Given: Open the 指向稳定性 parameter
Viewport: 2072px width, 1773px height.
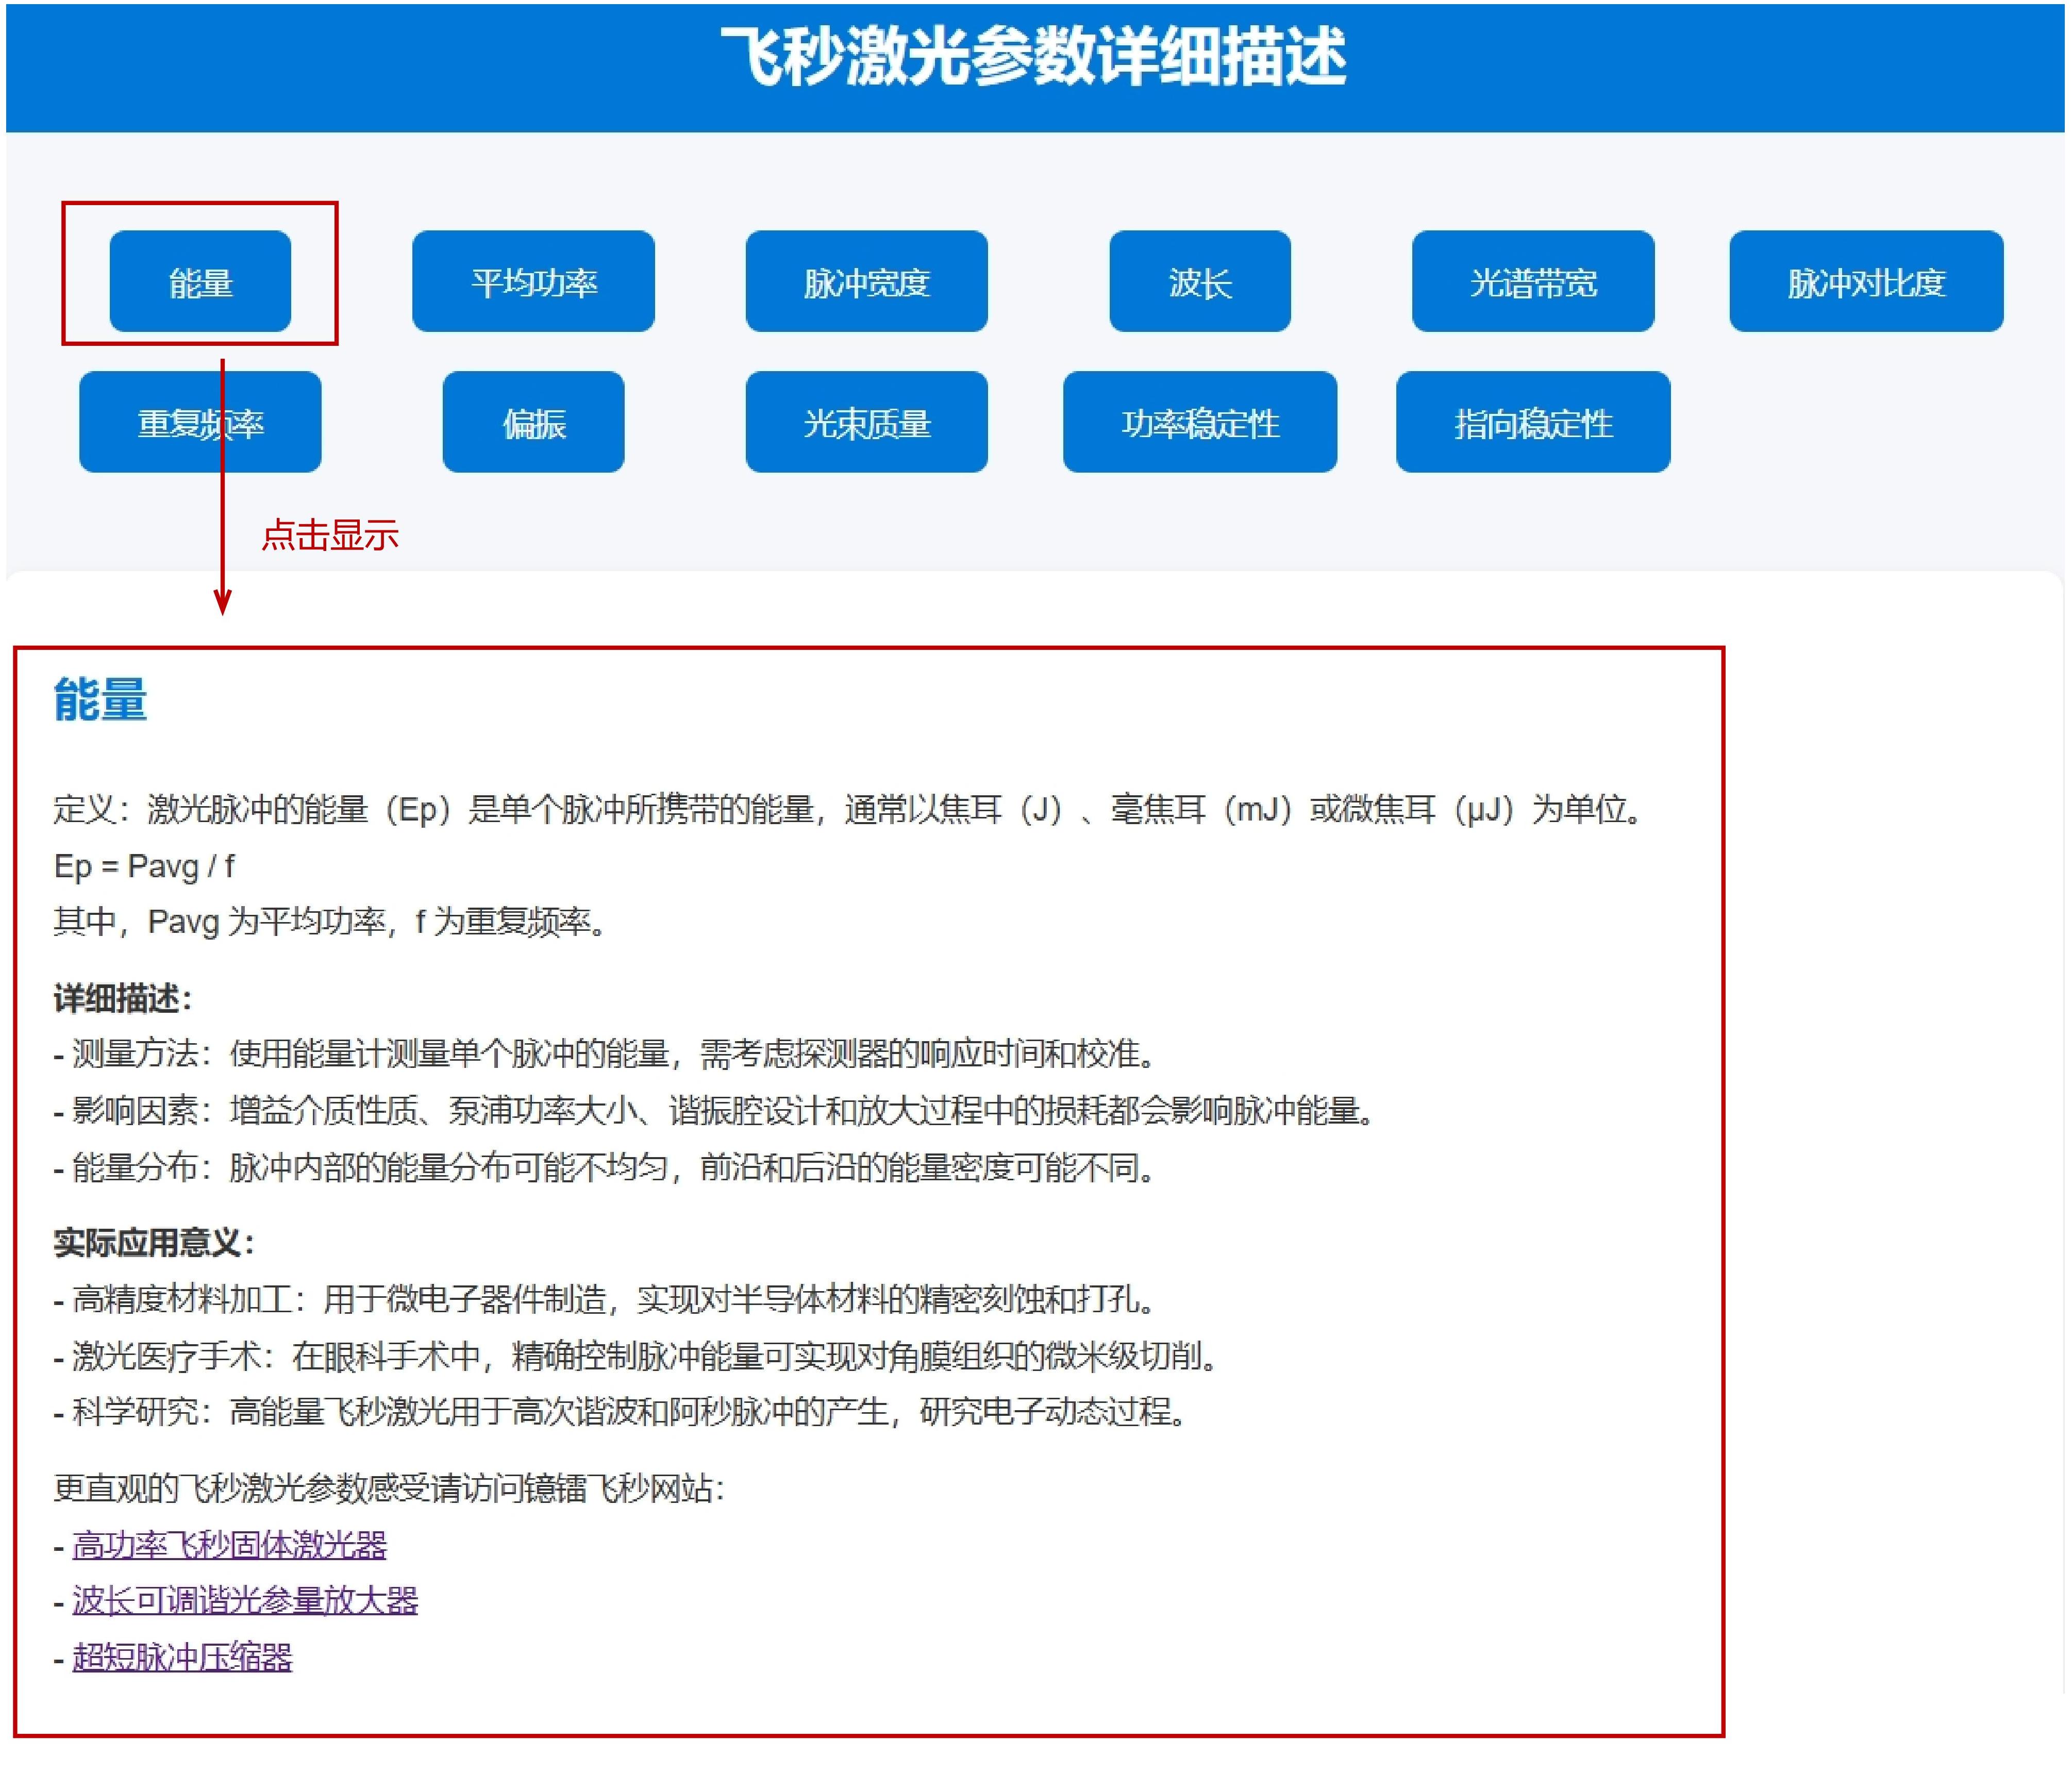Looking at the screenshot, I should click(1533, 422).
